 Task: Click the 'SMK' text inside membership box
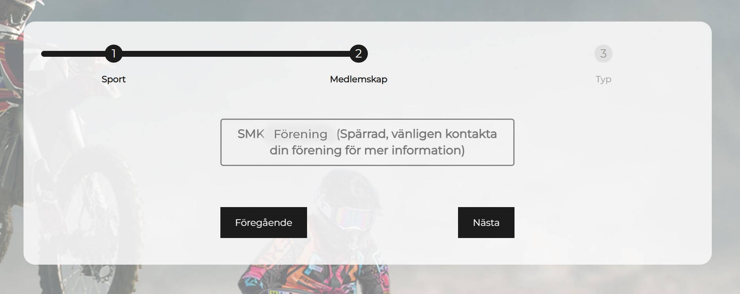(x=251, y=134)
